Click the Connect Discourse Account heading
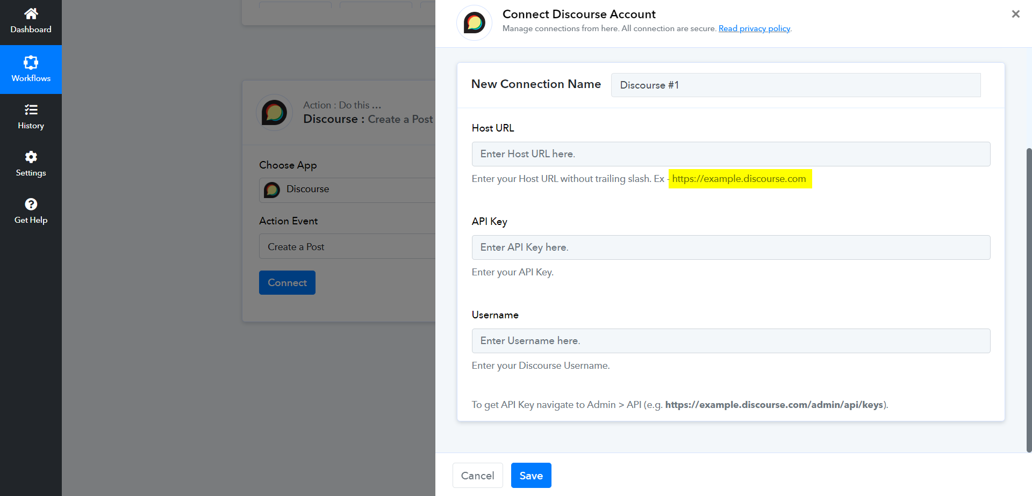 click(x=579, y=14)
